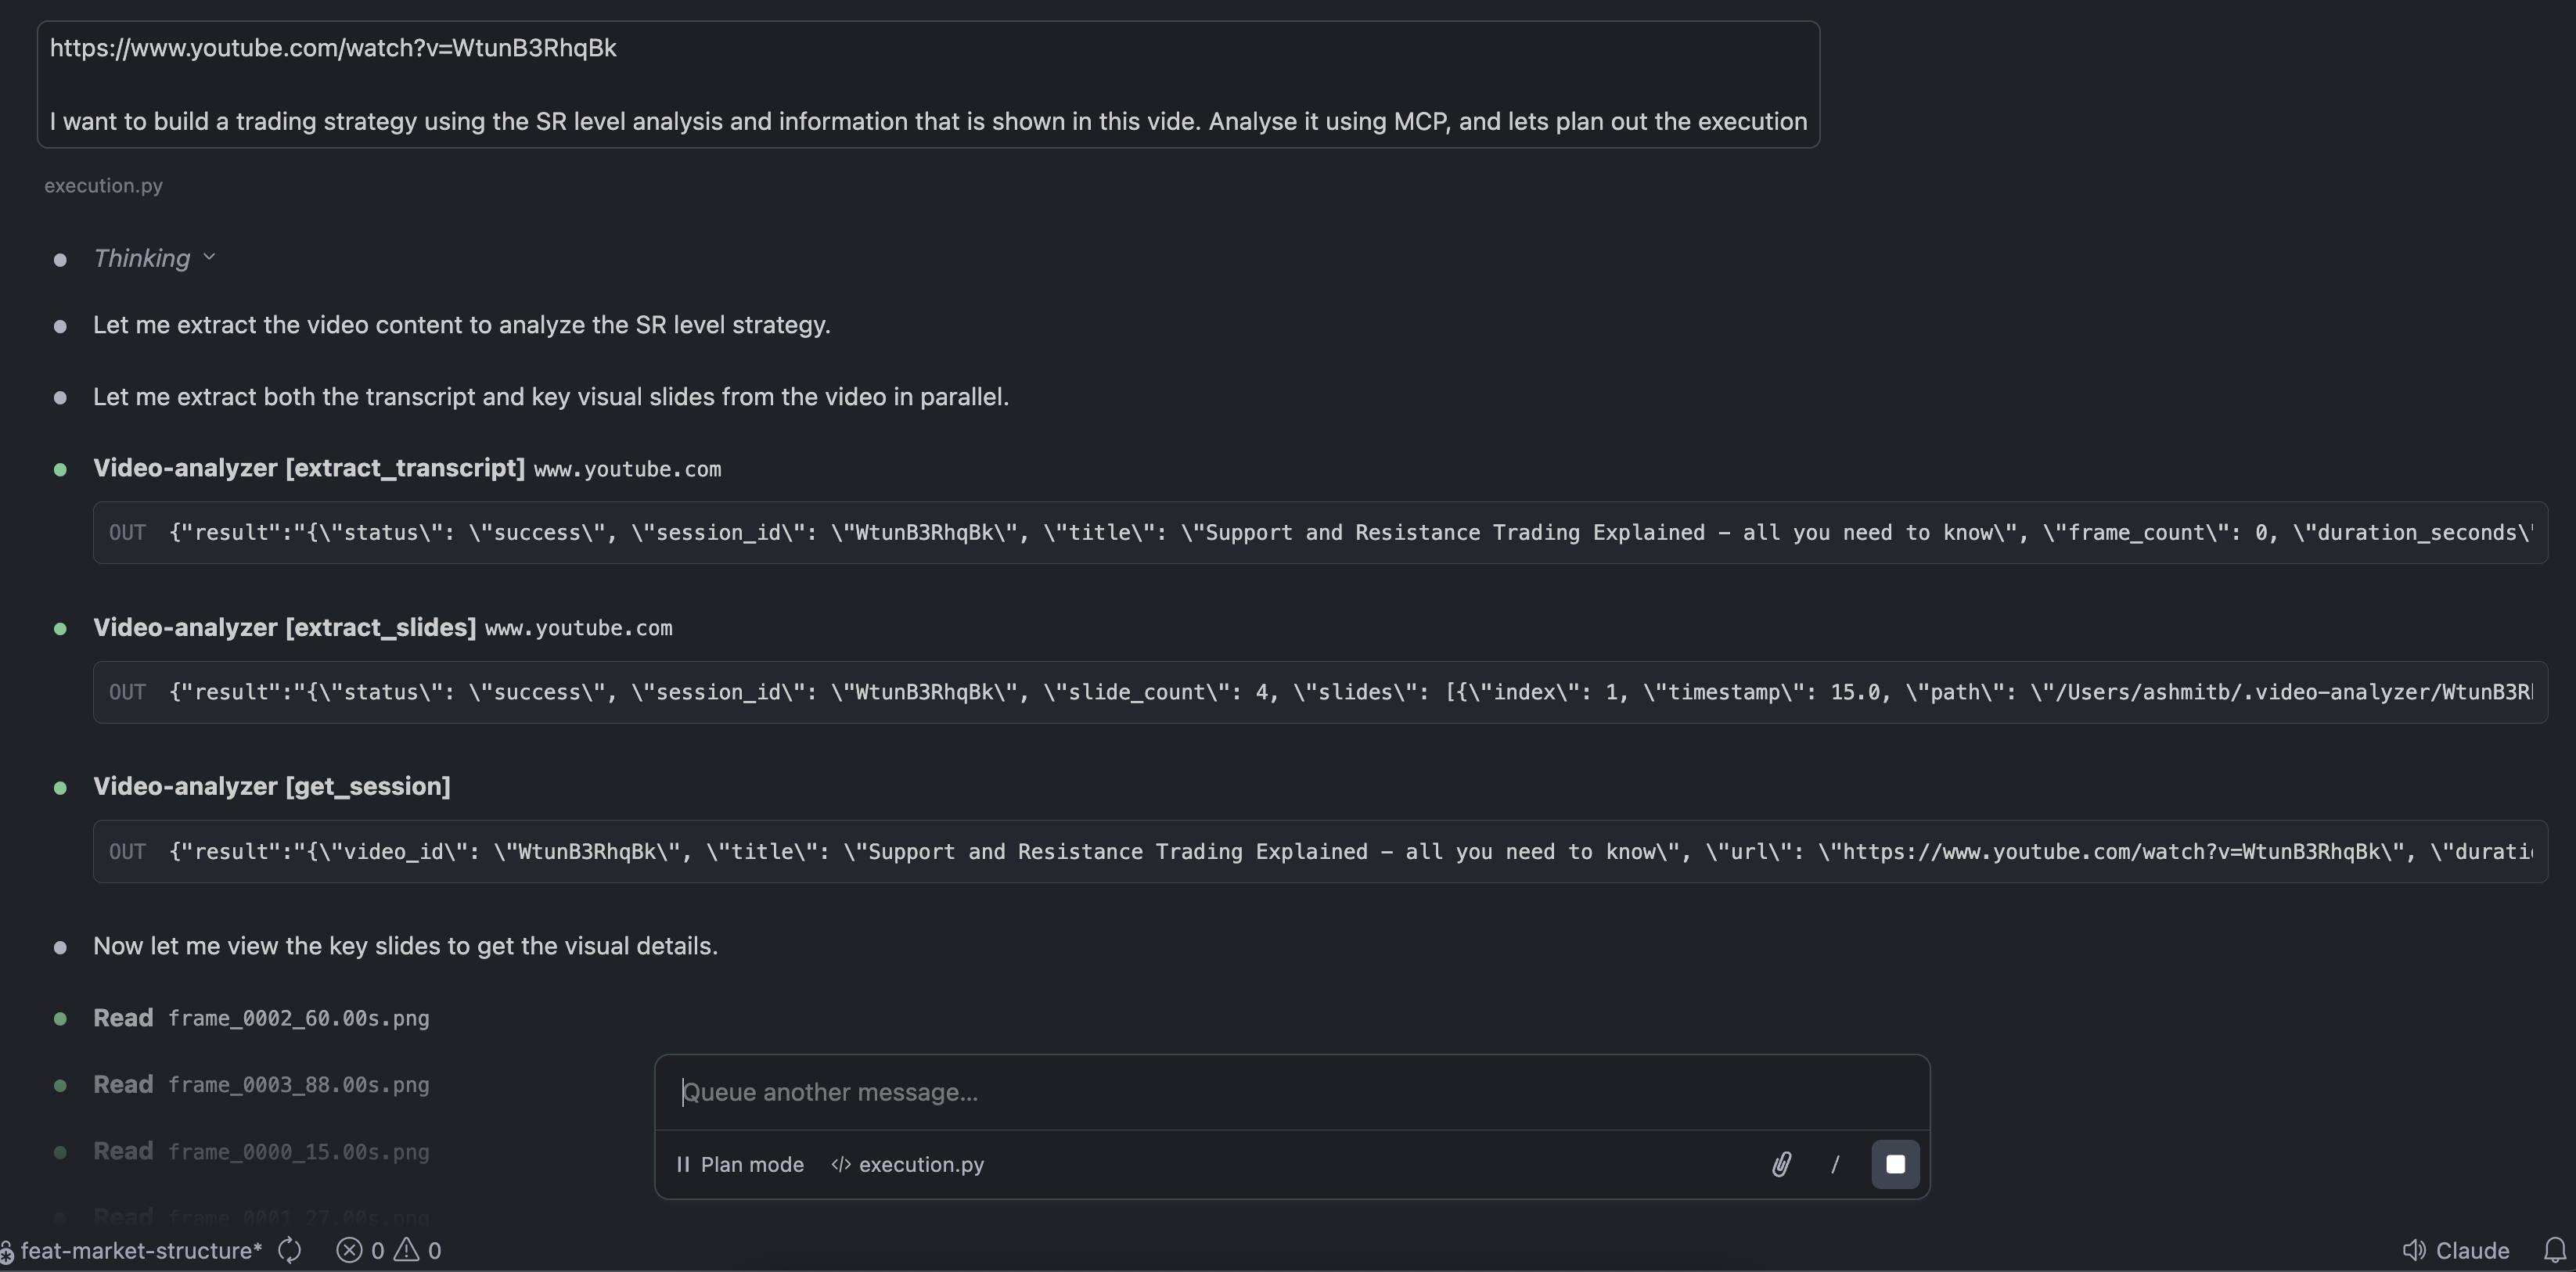Expand the Thinking section chevron

(x=209, y=258)
